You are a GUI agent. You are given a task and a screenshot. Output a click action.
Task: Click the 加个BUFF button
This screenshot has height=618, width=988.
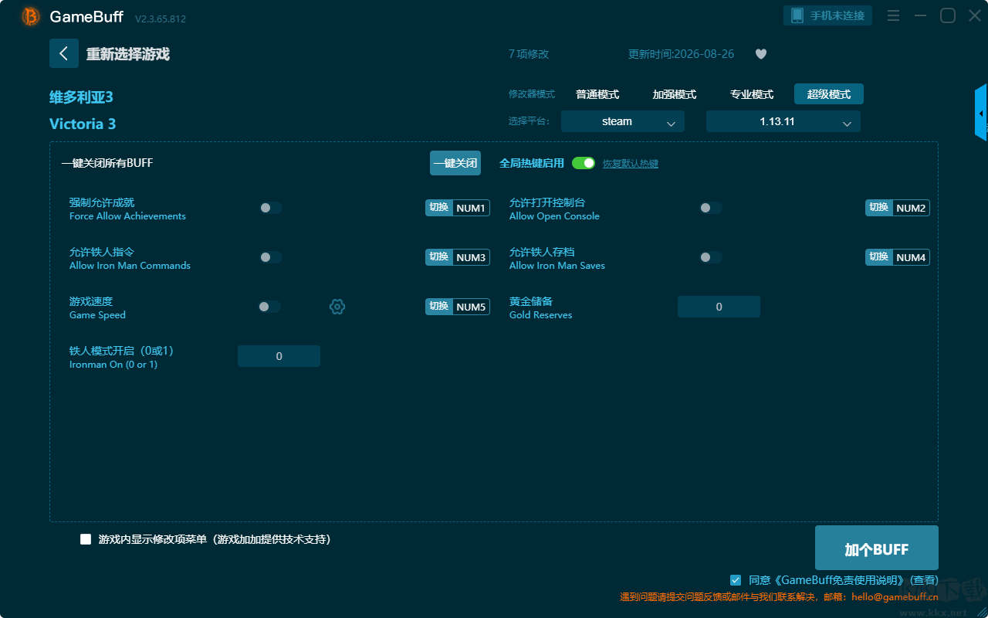pos(877,548)
